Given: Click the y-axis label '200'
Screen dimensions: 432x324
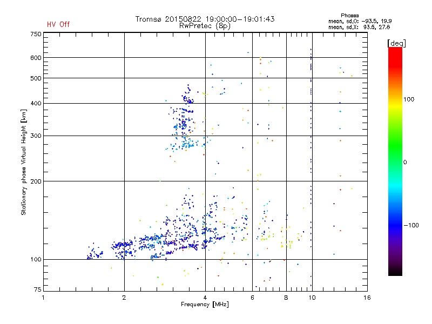Looking at the screenshot, I should [36, 181].
